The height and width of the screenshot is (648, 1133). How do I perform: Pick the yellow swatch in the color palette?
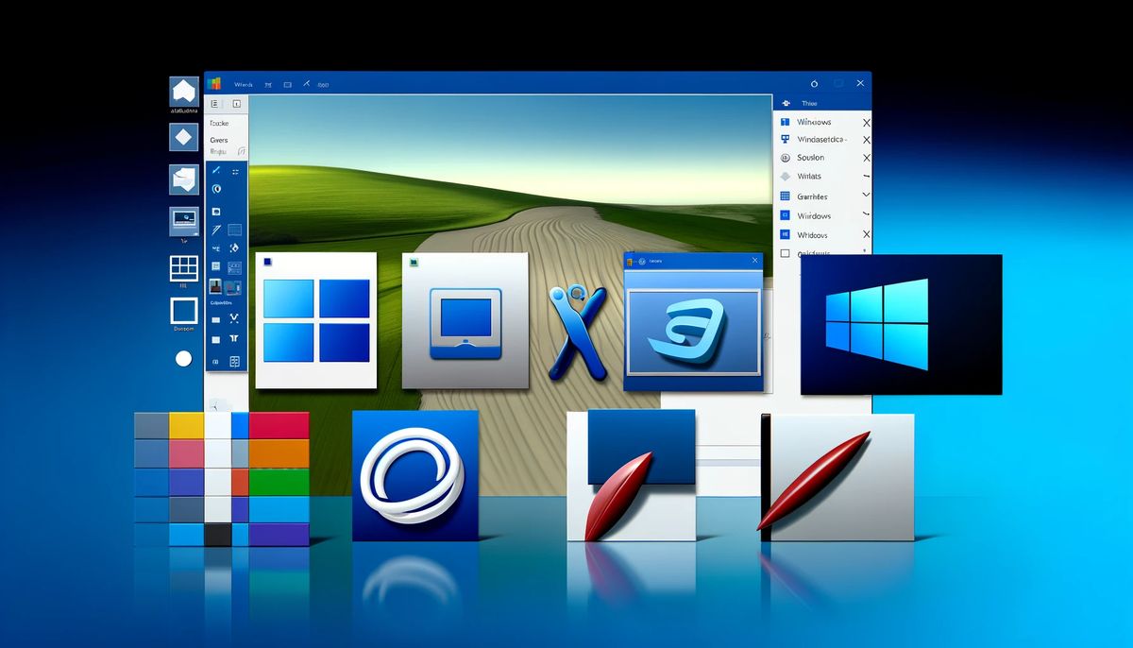point(187,426)
